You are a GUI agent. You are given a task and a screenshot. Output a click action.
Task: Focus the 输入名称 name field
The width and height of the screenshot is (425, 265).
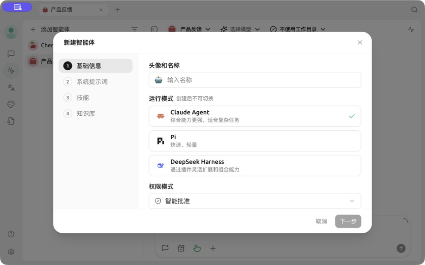coord(255,80)
